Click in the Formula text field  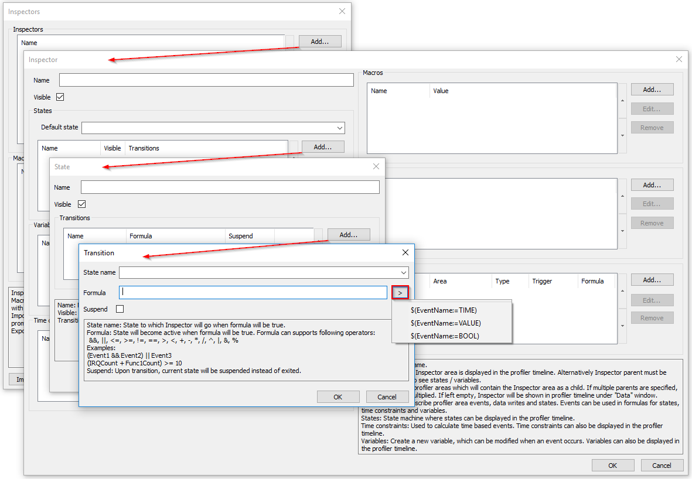[x=253, y=292]
